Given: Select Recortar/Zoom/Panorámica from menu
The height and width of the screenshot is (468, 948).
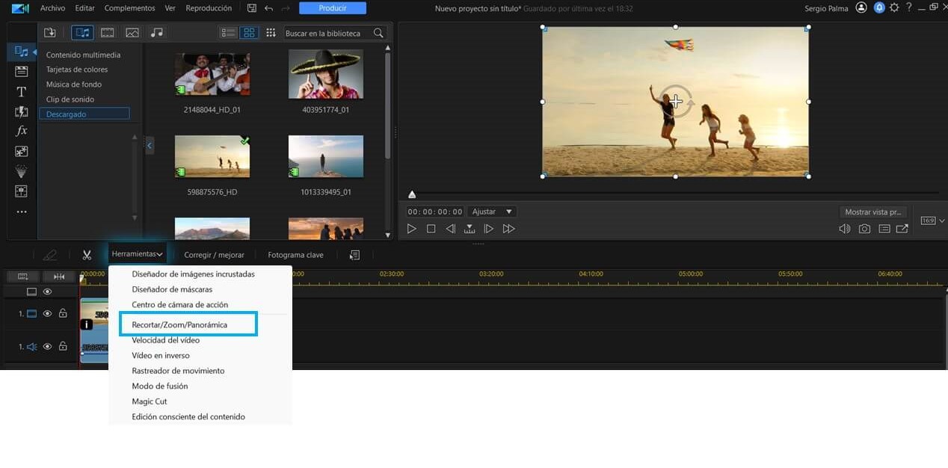Looking at the screenshot, I should click(x=179, y=325).
